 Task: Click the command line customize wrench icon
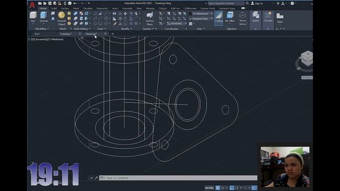pos(96,178)
